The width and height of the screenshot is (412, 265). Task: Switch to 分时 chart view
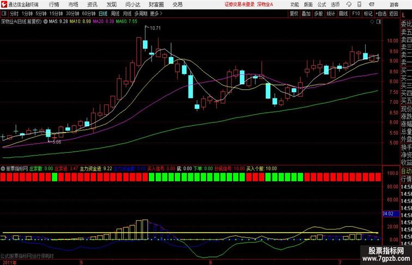click(x=14, y=14)
